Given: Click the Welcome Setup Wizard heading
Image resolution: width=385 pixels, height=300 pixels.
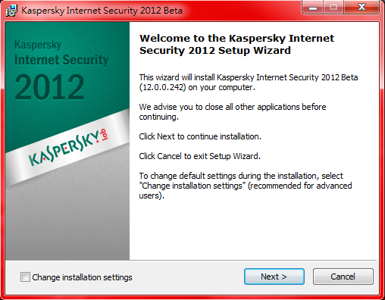Looking at the screenshot, I should (236, 44).
